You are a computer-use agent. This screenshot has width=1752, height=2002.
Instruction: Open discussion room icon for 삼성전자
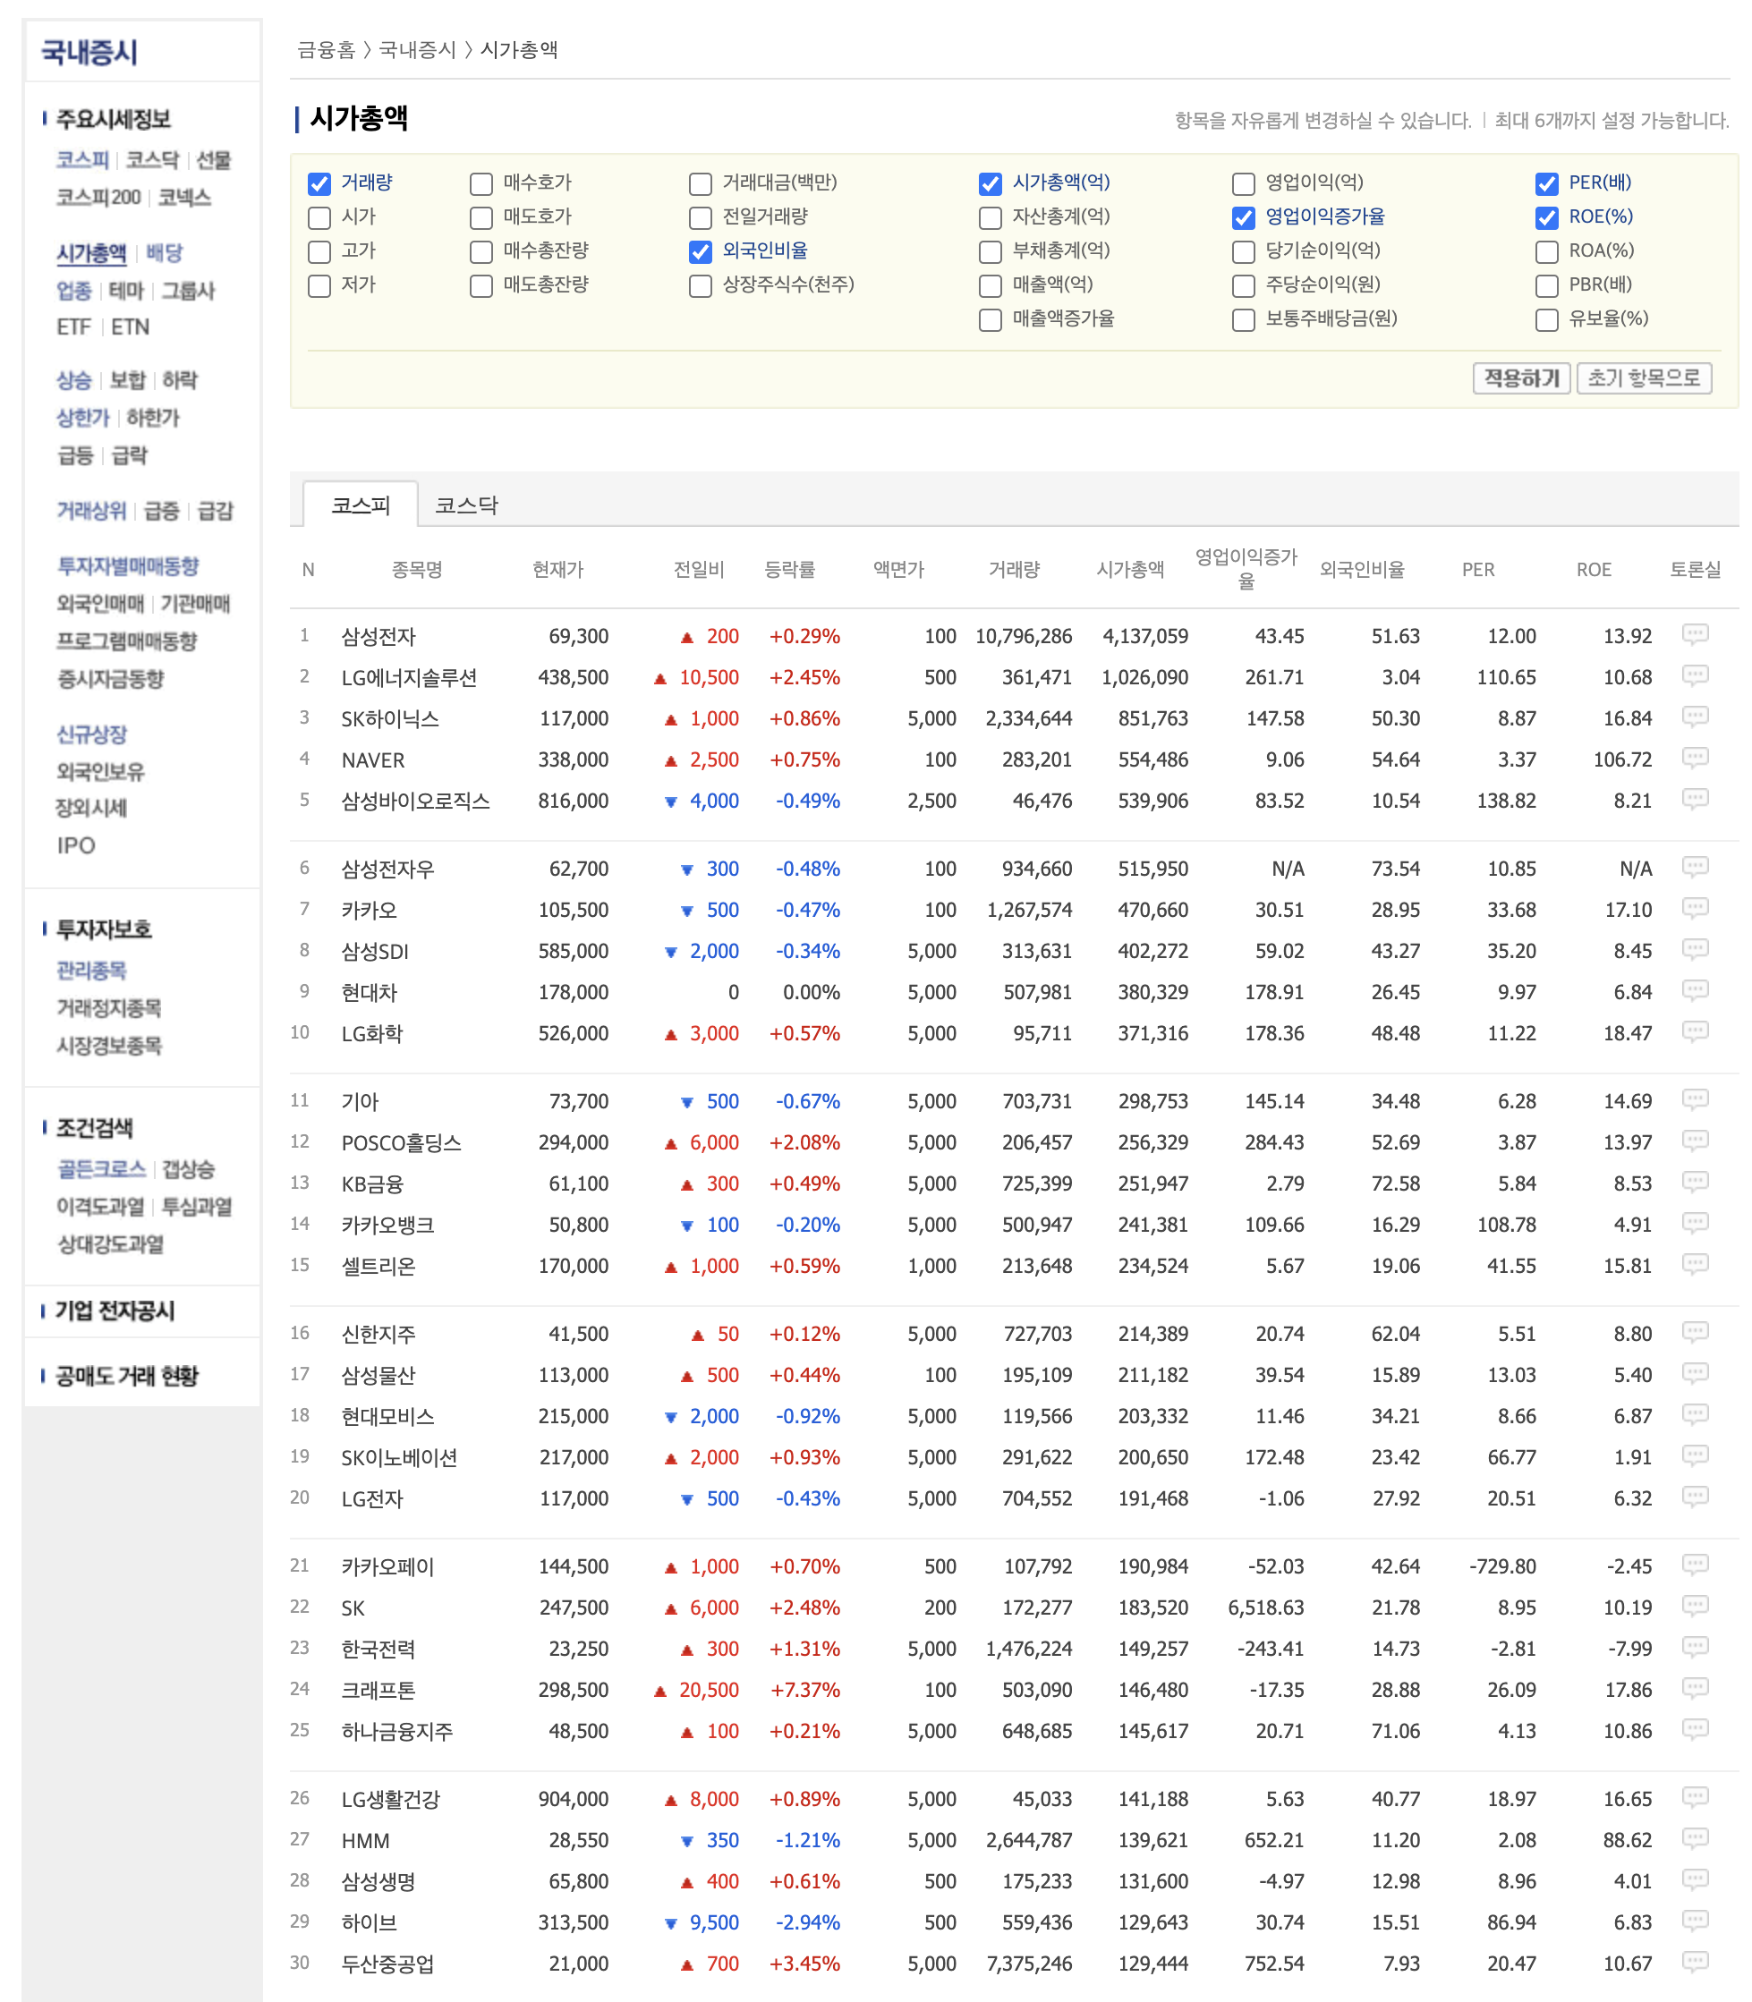(x=1695, y=634)
